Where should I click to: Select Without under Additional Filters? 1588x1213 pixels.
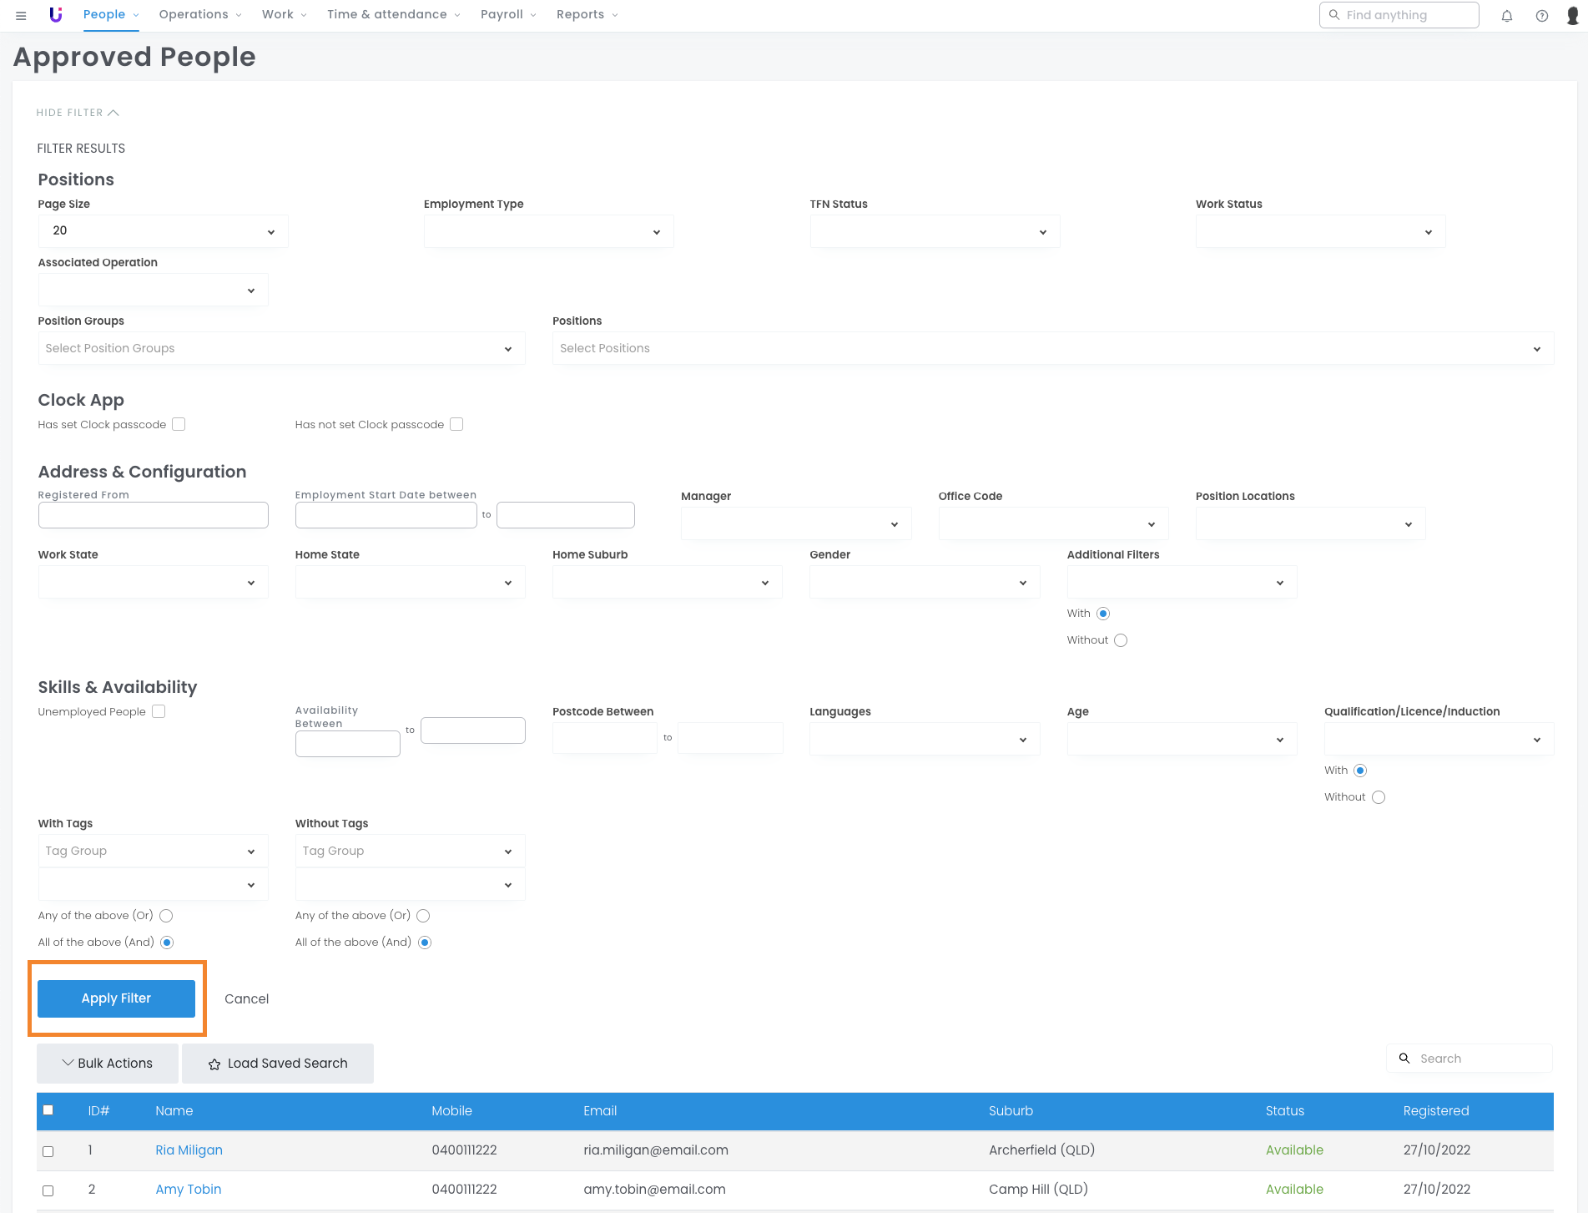[x=1121, y=640]
